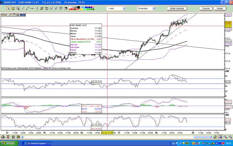The image size is (233, 146).
Task: Close the Precio panel with X icon
Action: pos(17,15)
